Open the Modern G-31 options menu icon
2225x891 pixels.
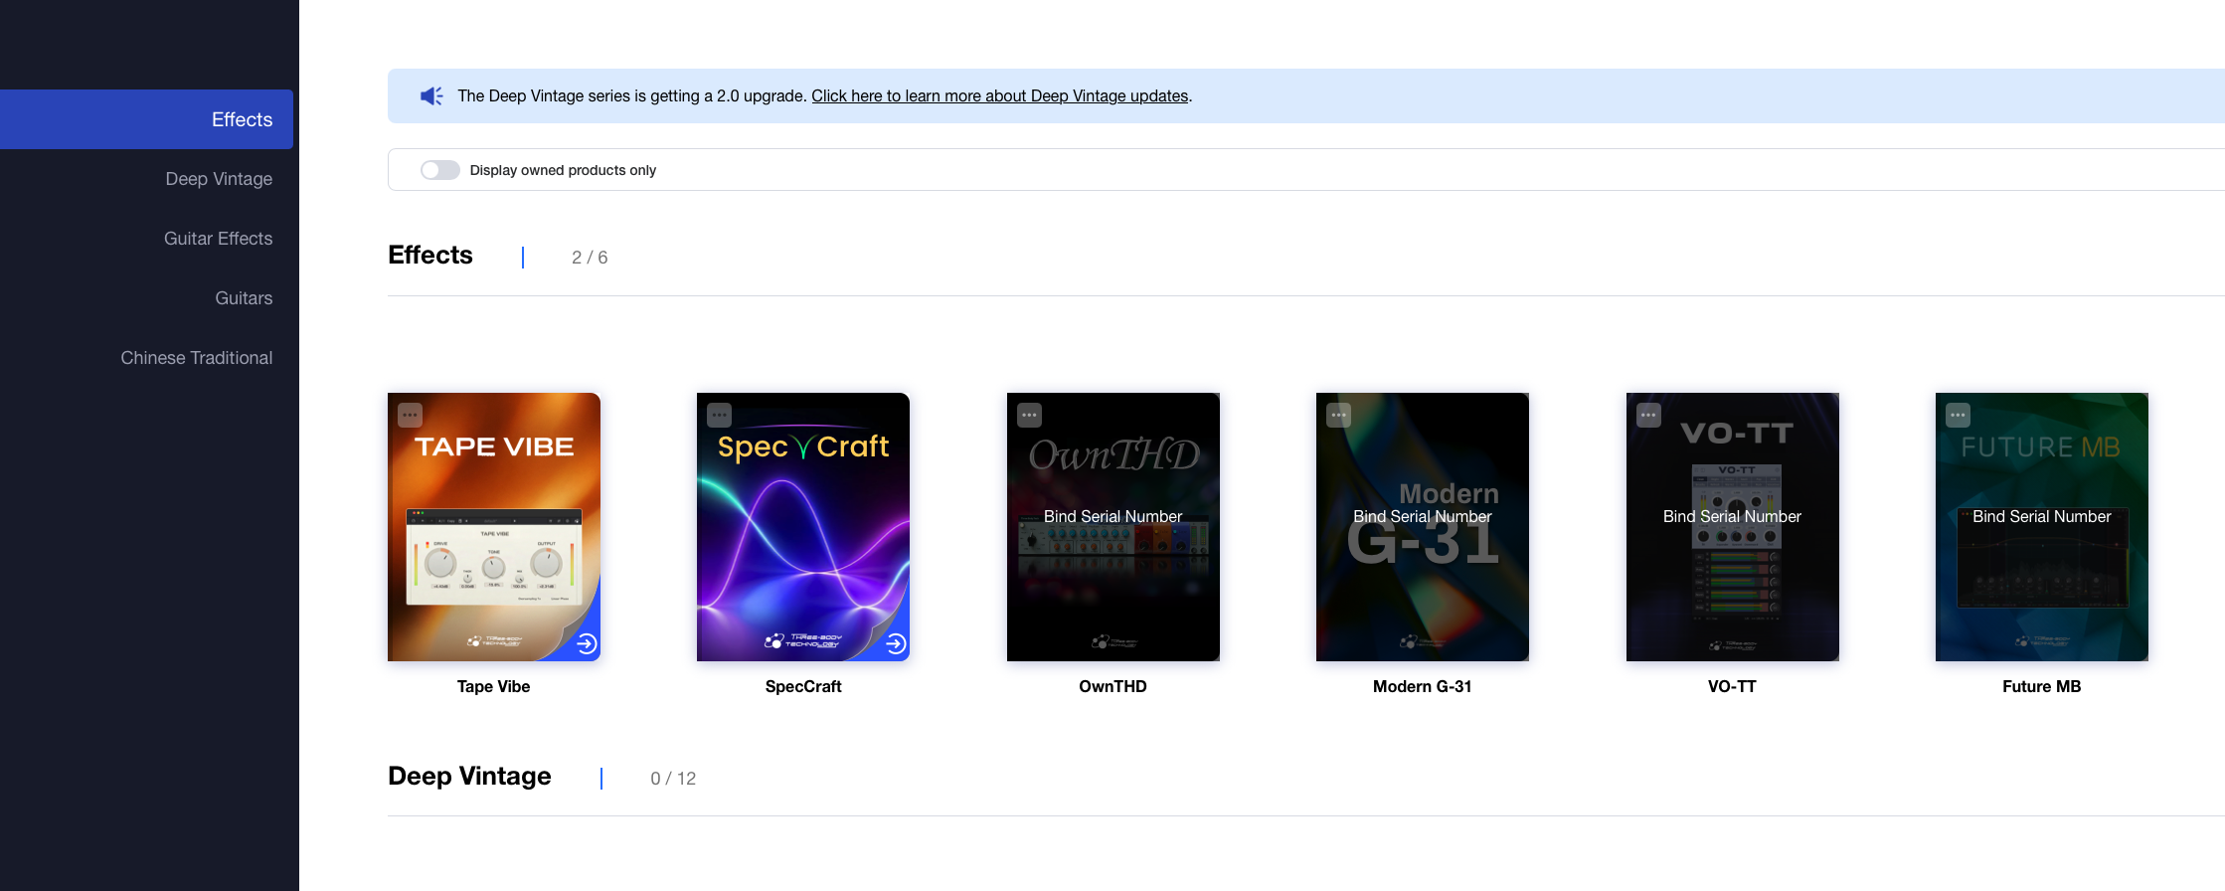pos(1338,415)
